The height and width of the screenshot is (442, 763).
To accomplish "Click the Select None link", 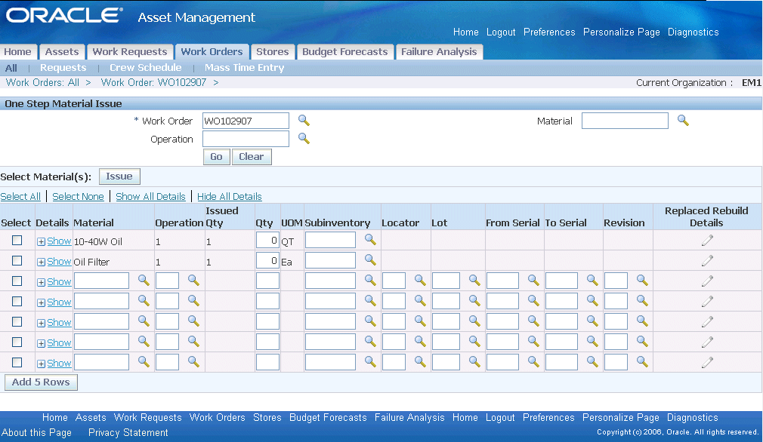I will coord(78,197).
